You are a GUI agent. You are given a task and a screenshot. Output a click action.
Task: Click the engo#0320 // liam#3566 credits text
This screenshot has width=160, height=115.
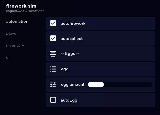(25, 11)
